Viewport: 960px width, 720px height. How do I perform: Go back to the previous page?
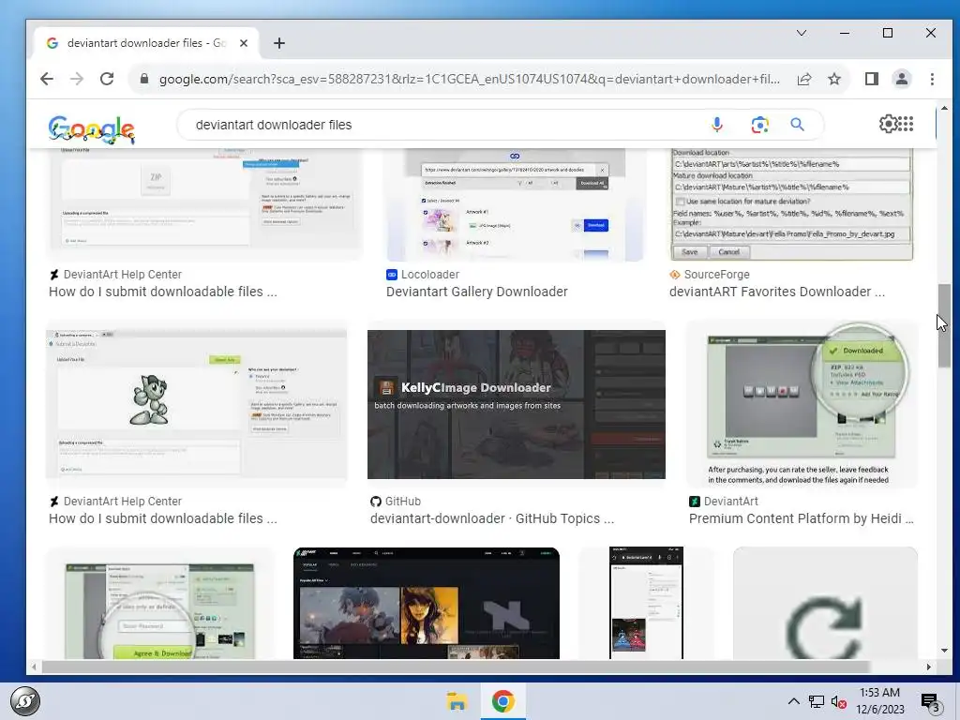pos(47,79)
